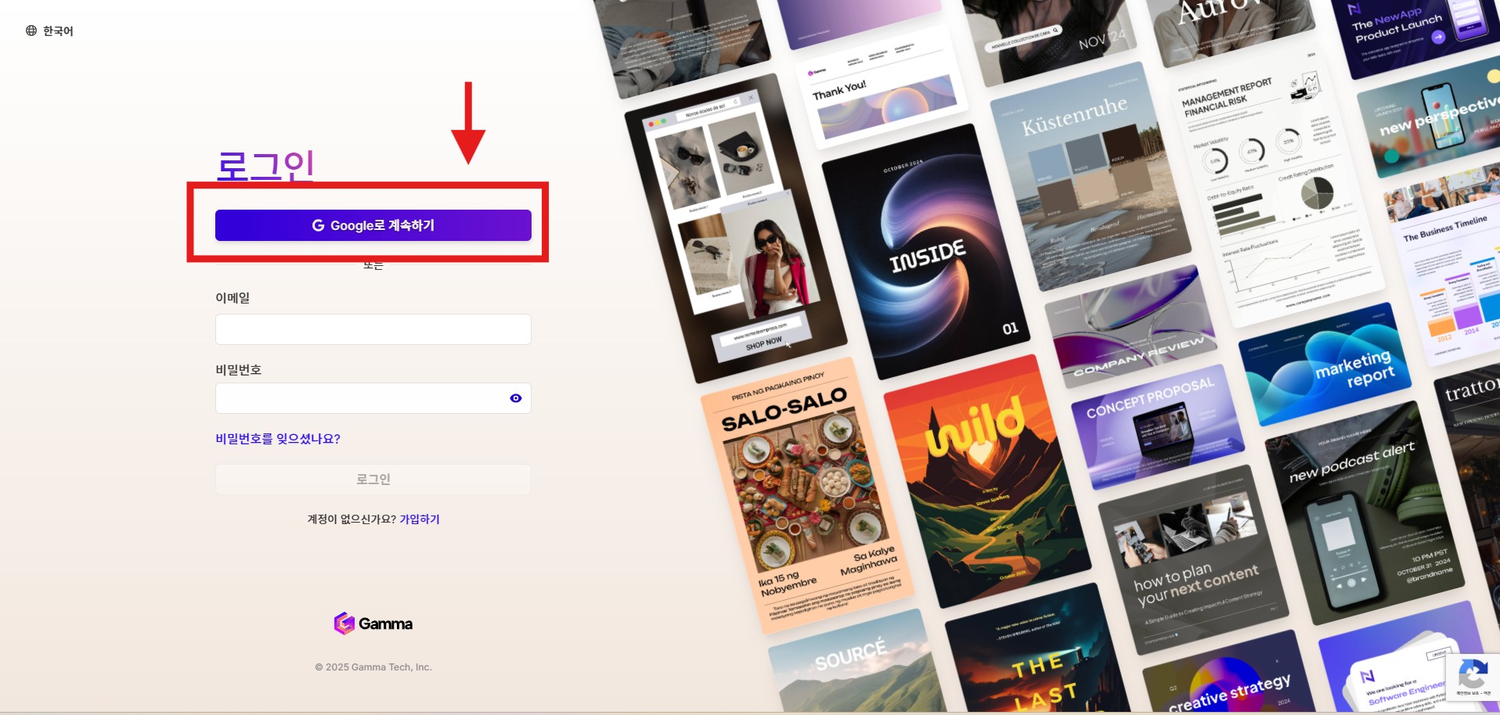The width and height of the screenshot is (1500, 715).
Task: Click the 이메일 field label
Action: [233, 298]
